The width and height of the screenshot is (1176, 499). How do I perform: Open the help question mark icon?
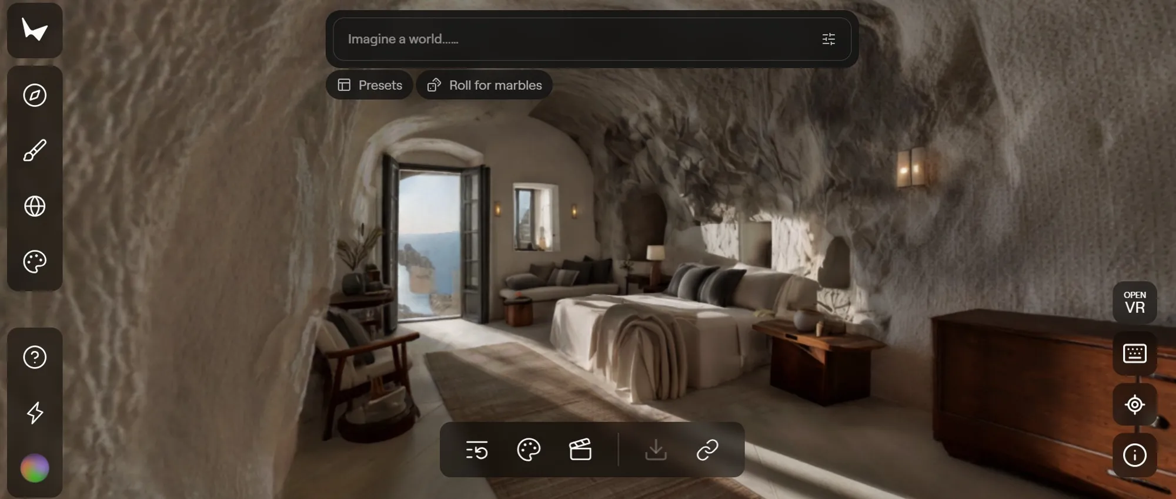point(35,357)
